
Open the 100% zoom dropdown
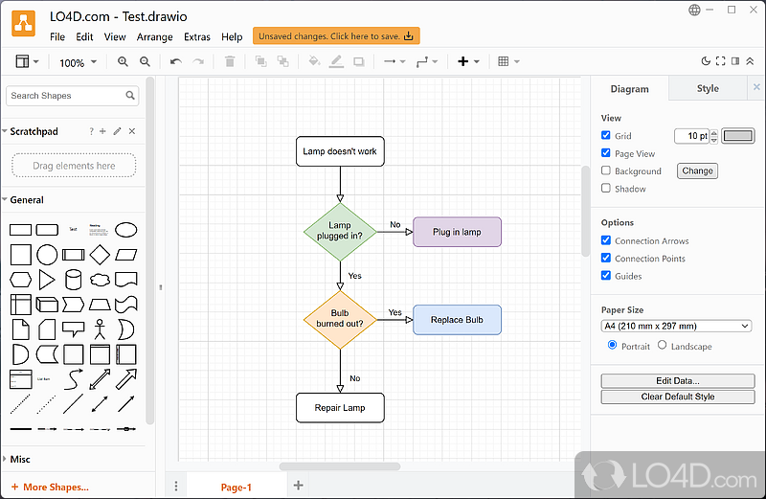(78, 62)
